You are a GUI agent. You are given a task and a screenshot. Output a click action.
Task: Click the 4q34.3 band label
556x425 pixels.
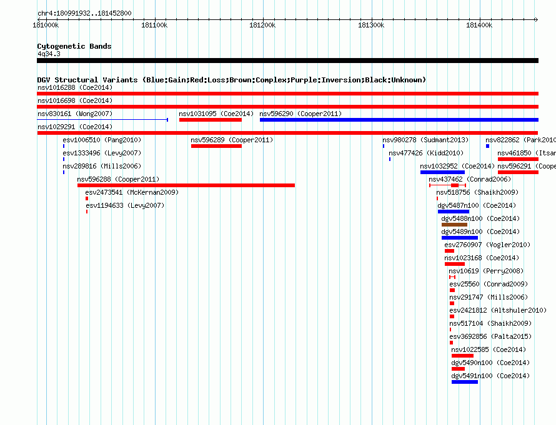pyautogui.click(x=49, y=54)
